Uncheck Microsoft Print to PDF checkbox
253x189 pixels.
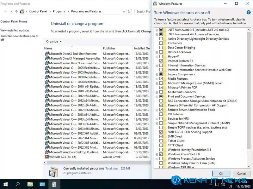point(161,88)
